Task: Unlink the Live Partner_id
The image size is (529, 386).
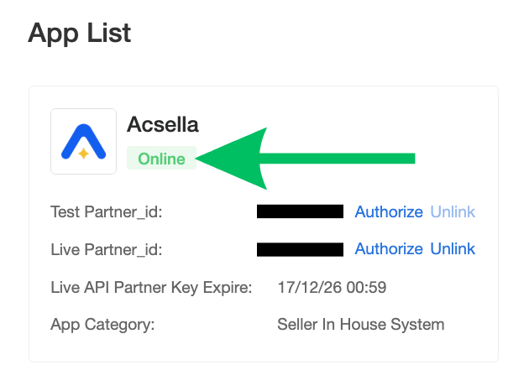Action: click(453, 249)
